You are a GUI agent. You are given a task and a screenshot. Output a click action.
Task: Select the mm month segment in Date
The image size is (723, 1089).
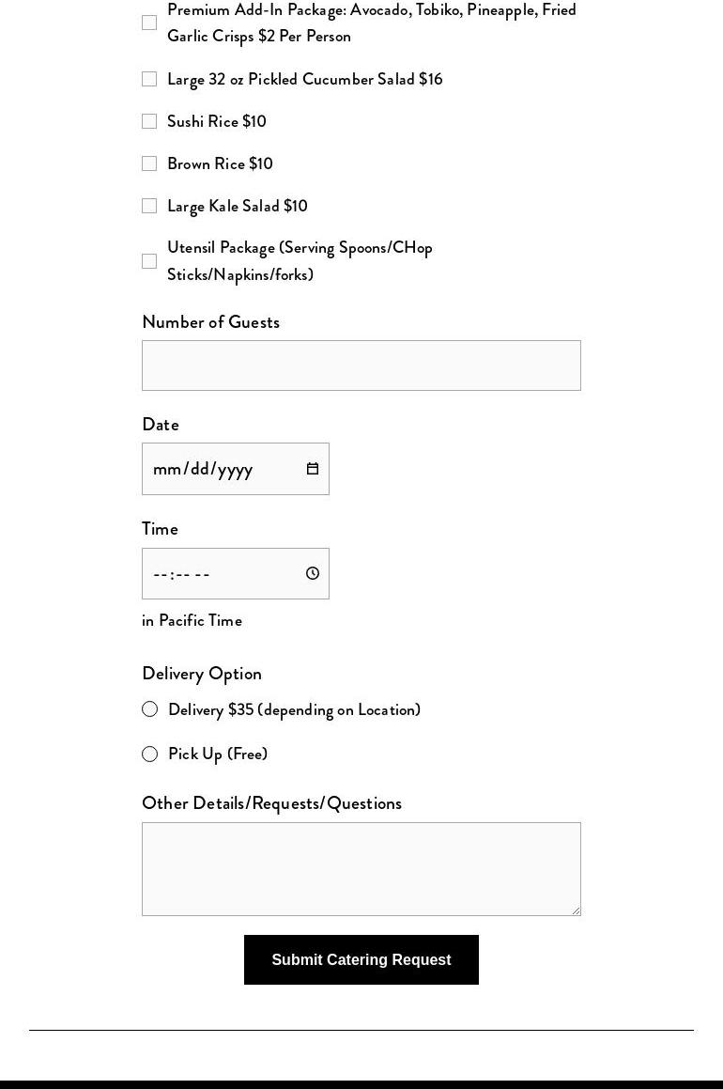tap(166, 469)
